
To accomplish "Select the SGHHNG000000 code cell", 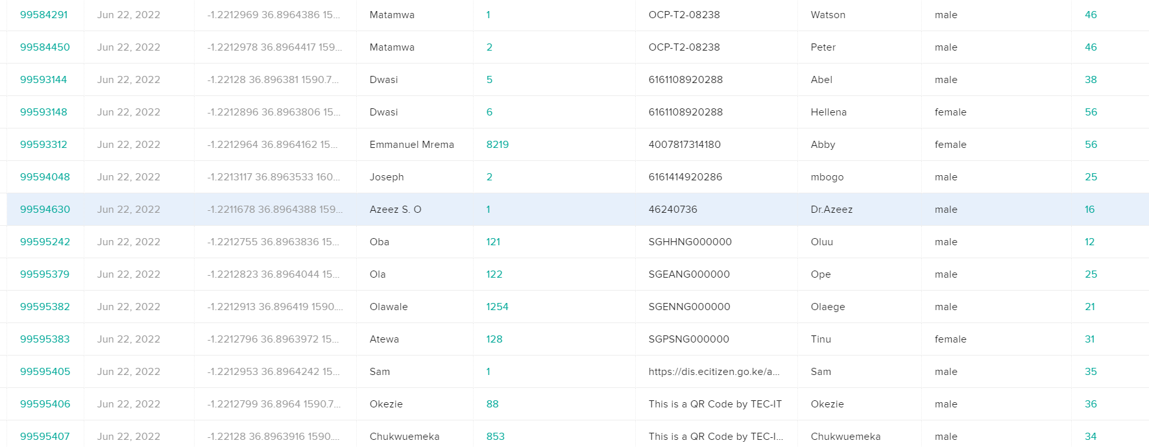I will click(690, 242).
